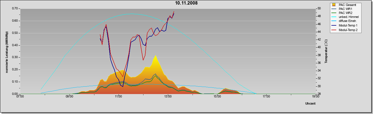Viewport: 373px width, 114px height.
Task: Click the 15:00 time axis tick
Action: [217, 96]
